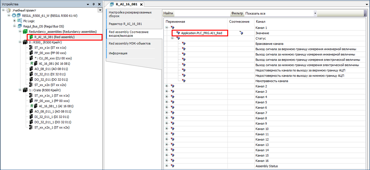Close the R_AI_16_081 editor tab
This screenshot has width=370, height=170.
[141, 5]
